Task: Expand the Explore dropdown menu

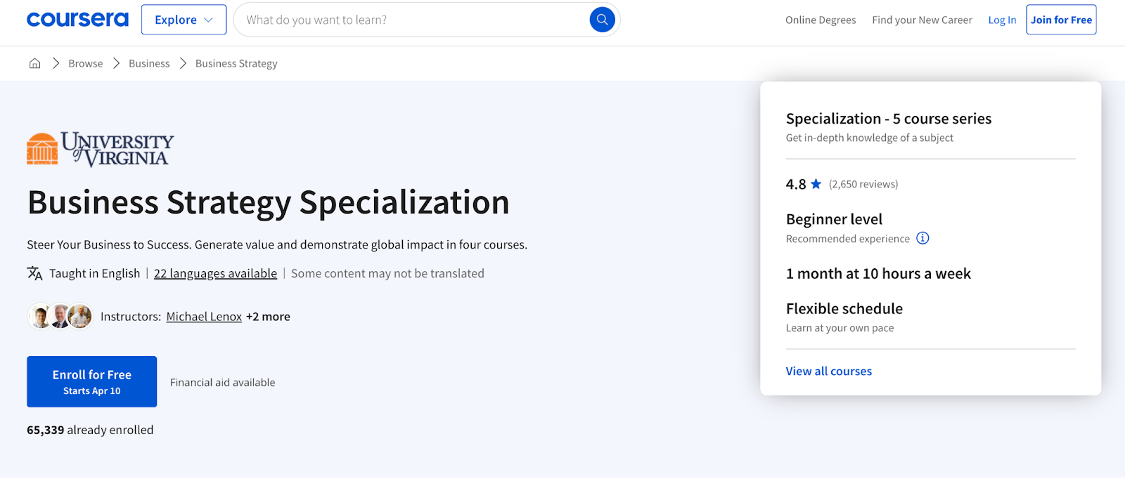Action: click(x=184, y=20)
